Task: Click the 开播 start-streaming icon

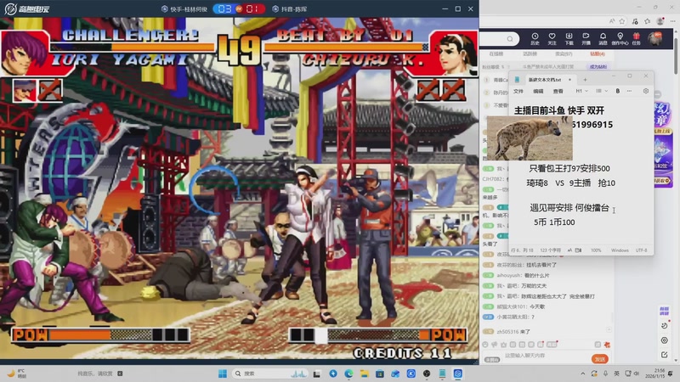Action: [x=586, y=38]
